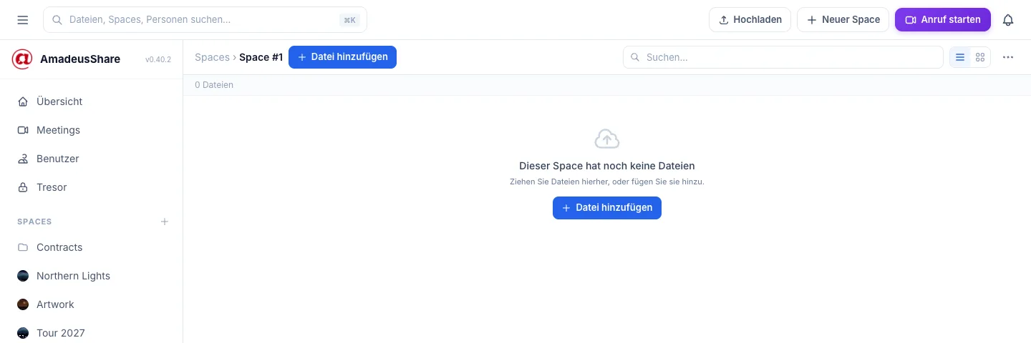Image resolution: width=1031 pixels, height=343 pixels.
Task: Open Tresor in the sidebar
Action: (92, 187)
